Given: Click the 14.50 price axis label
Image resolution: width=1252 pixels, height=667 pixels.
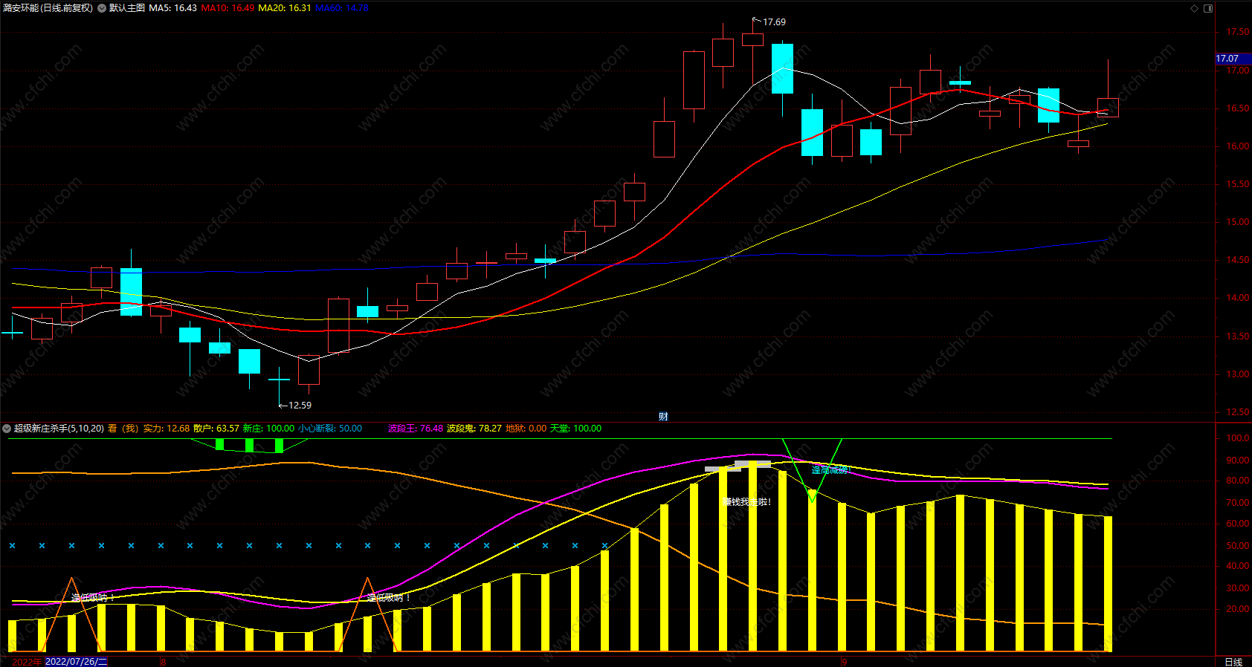Looking at the screenshot, I should coord(1237,260).
